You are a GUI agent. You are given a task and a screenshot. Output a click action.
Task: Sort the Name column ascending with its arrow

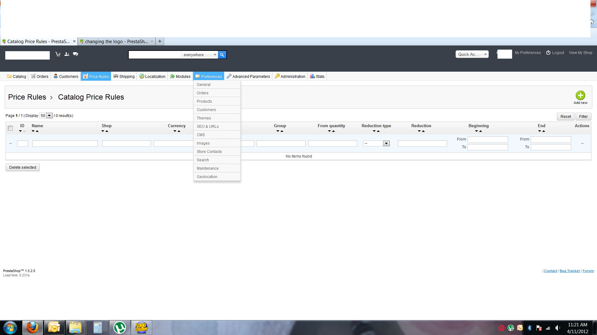tap(37, 131)
